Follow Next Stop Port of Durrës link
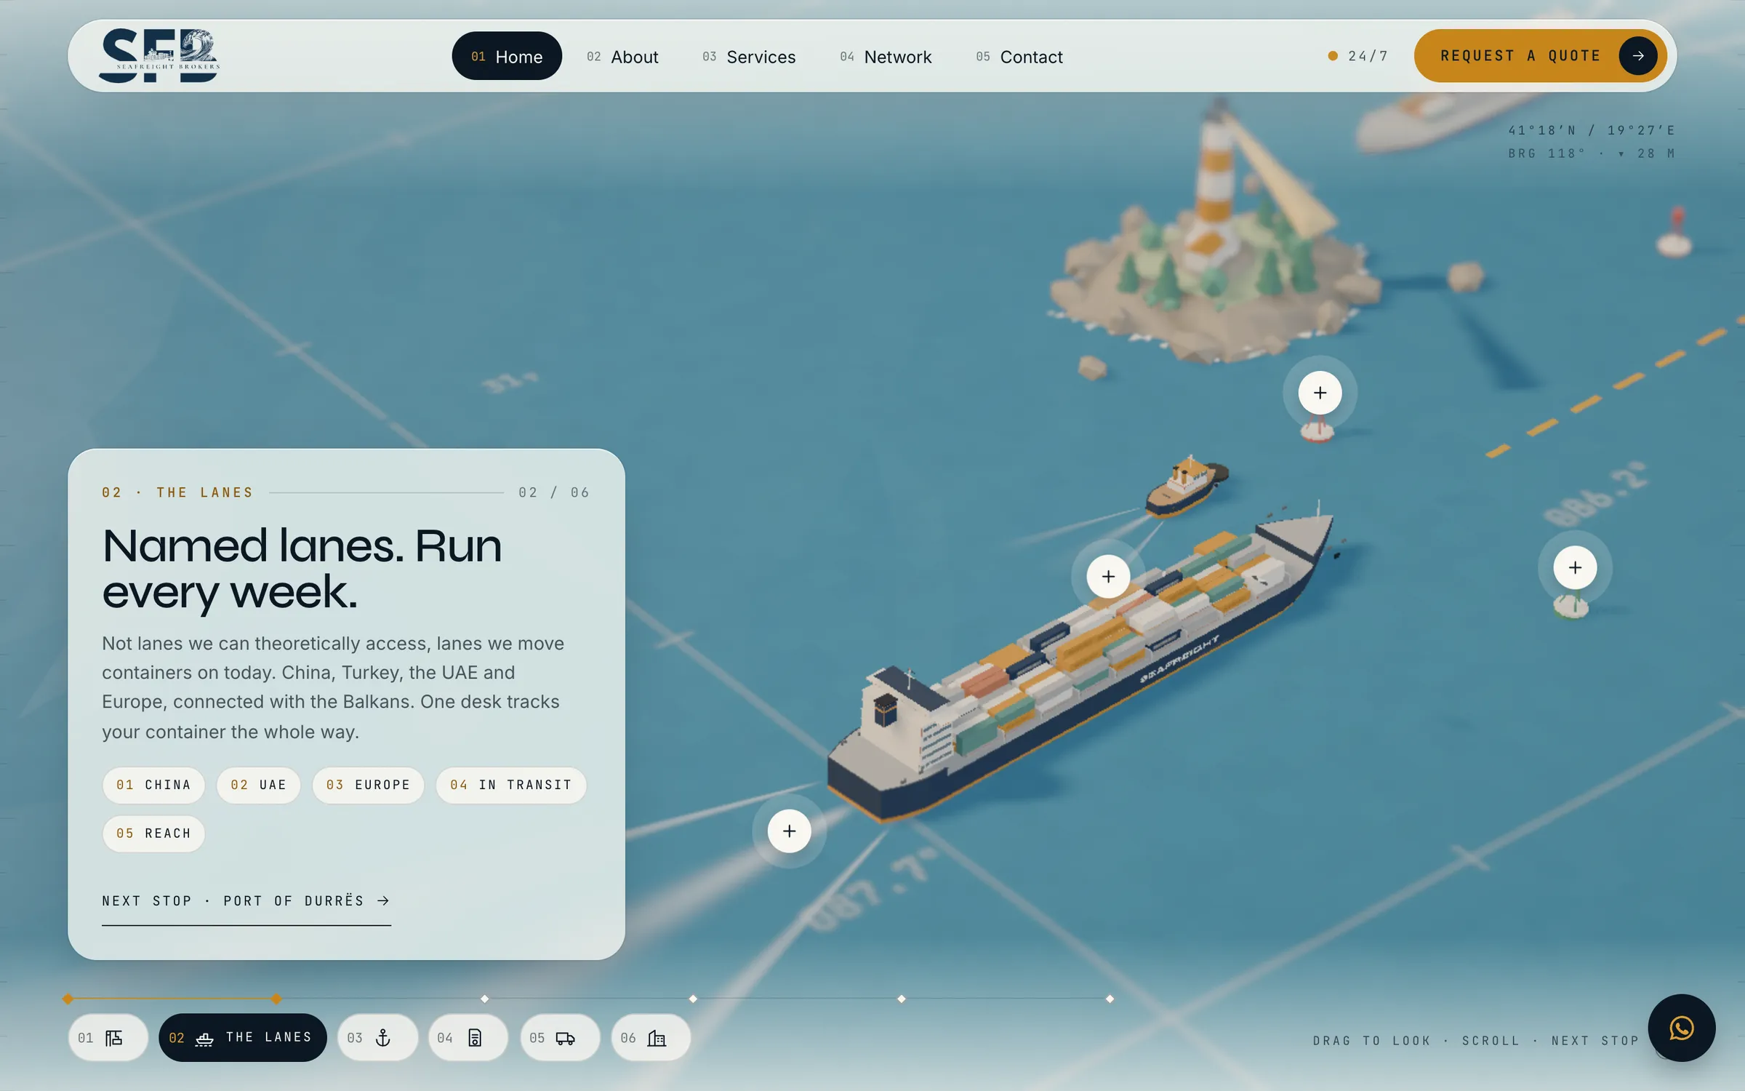 coord(246,901)
